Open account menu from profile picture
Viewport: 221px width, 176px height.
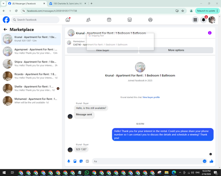pyautogui.click(x=212, y=20)
